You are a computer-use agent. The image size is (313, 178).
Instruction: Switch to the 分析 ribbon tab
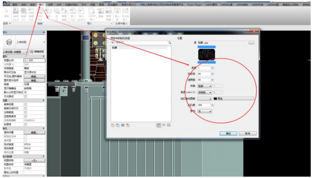coord(59,5)
